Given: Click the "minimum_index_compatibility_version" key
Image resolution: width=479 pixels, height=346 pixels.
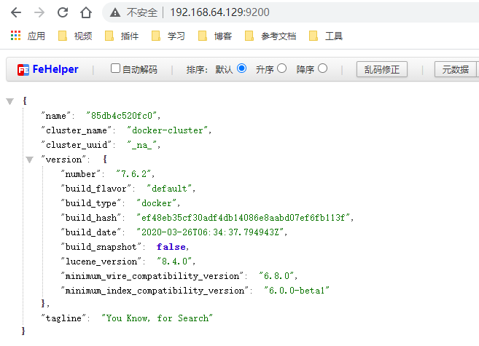Looking at the screenshot, I should pyautogui.click(x=155, y=291).
